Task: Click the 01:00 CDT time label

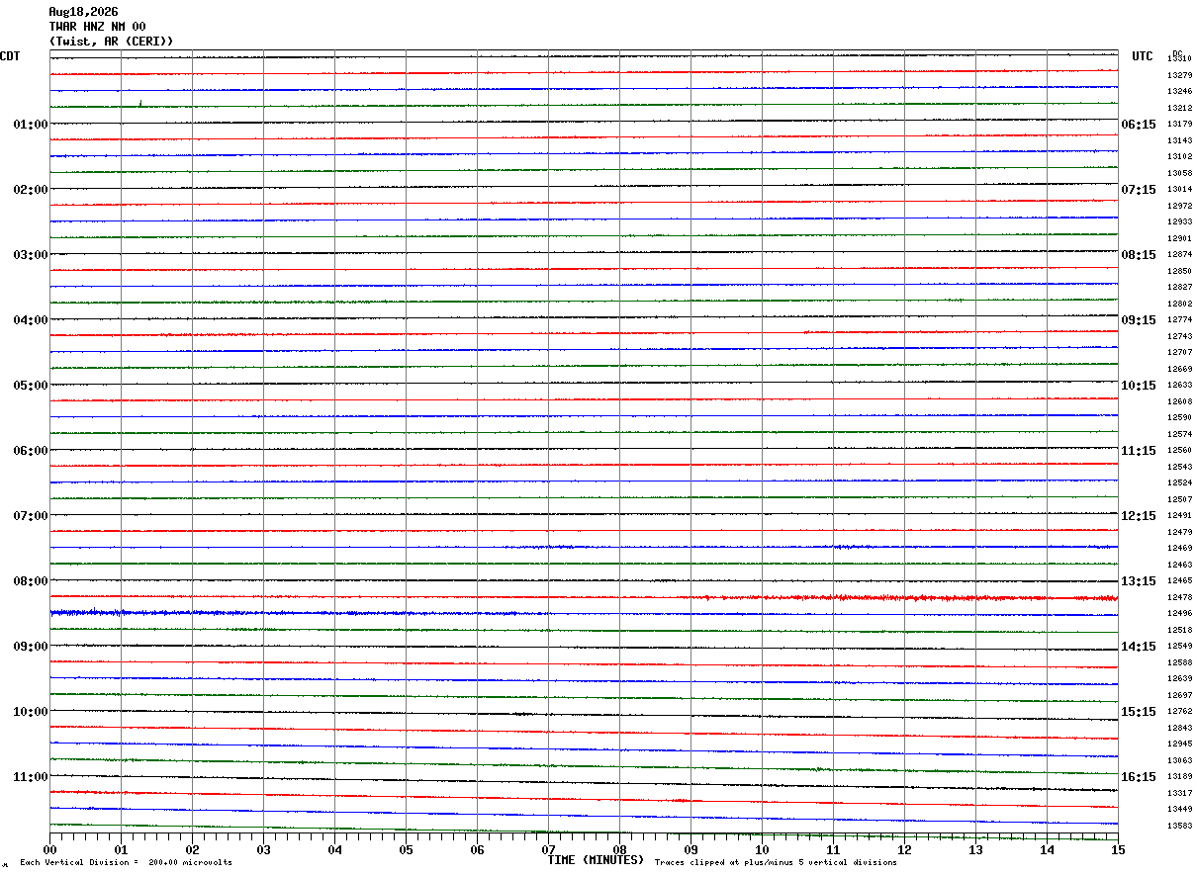Action: coord(31,125)
